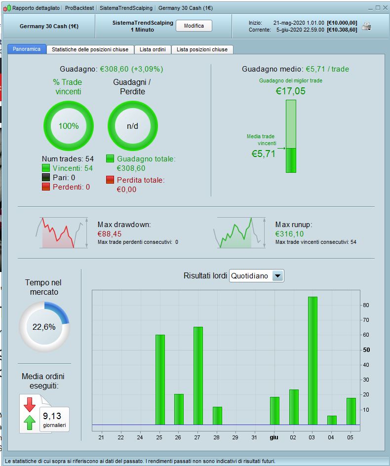This screenshot has width=390, height=466.
Task: Click the Tempo nel mercato 22,6% gauge
Action: [x=44, y=327]
